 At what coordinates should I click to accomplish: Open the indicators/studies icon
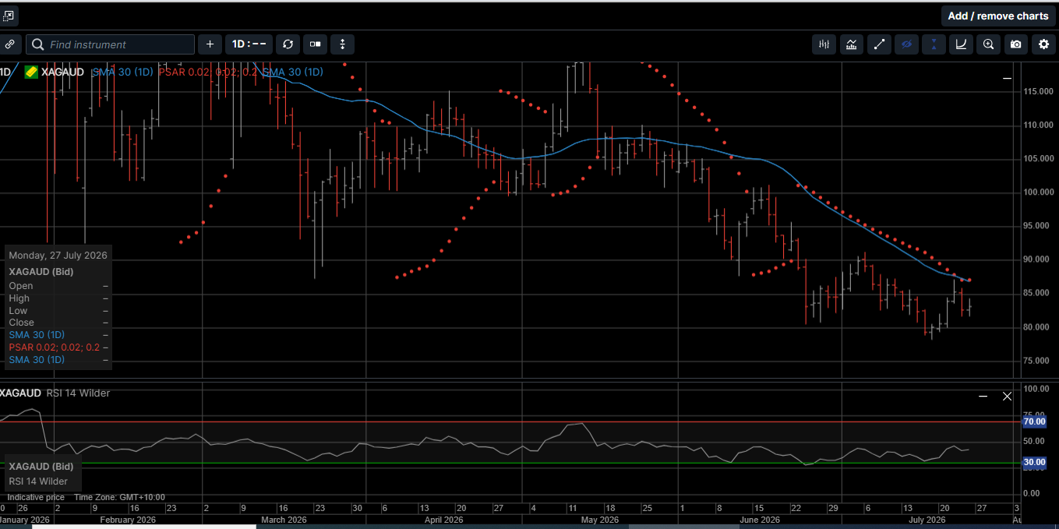[852, 44]
